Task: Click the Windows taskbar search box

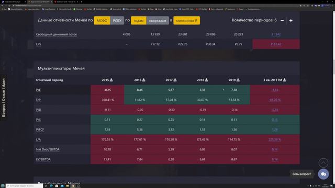Action: 24,186
